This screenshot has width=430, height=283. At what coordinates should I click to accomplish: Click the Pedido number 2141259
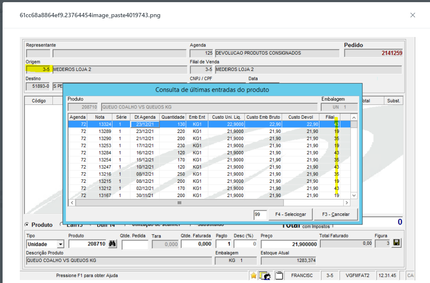click(374, 53)
